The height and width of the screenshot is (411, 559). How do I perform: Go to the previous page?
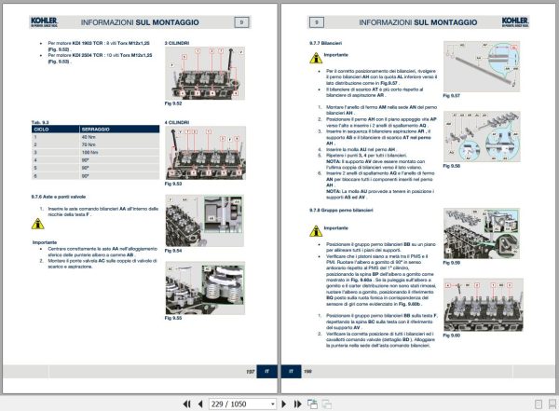pyautogui.click(x=200, y=404)
